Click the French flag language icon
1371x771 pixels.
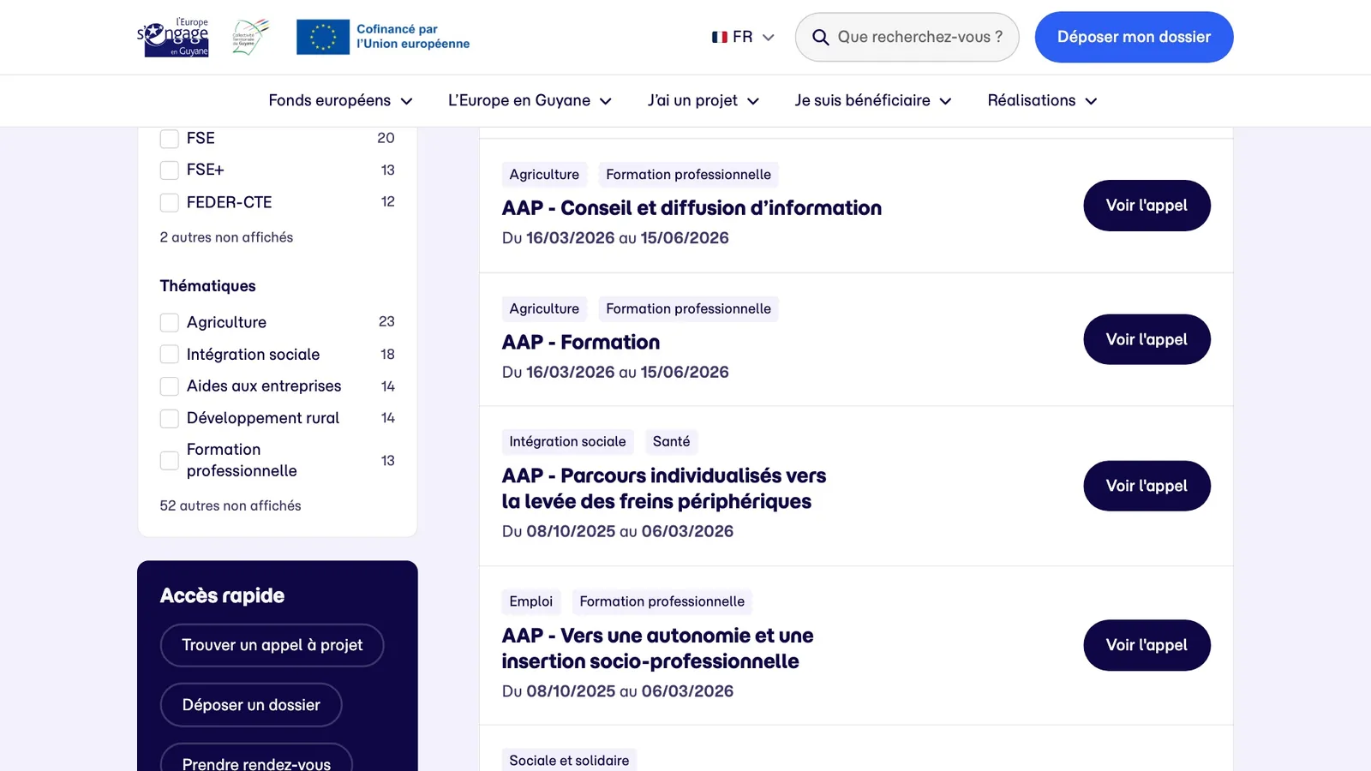(x=720, y=37)
